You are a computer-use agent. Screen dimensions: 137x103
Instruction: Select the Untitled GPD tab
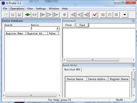pyautogui.click(x=72, y=70)
